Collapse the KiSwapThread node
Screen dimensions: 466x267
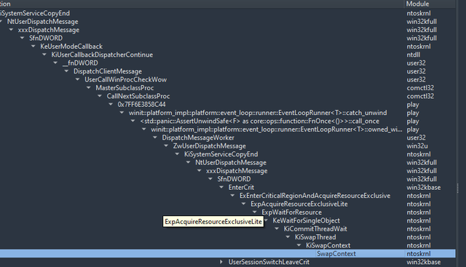pos(288,237)
